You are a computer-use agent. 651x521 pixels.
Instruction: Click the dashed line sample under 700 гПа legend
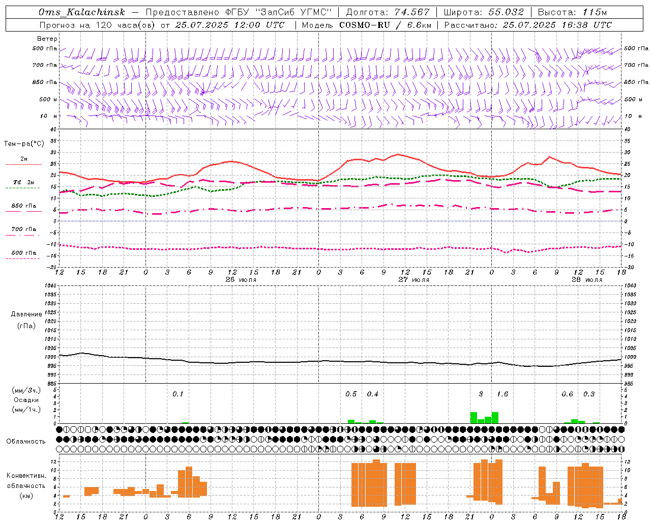pos(22,235)
